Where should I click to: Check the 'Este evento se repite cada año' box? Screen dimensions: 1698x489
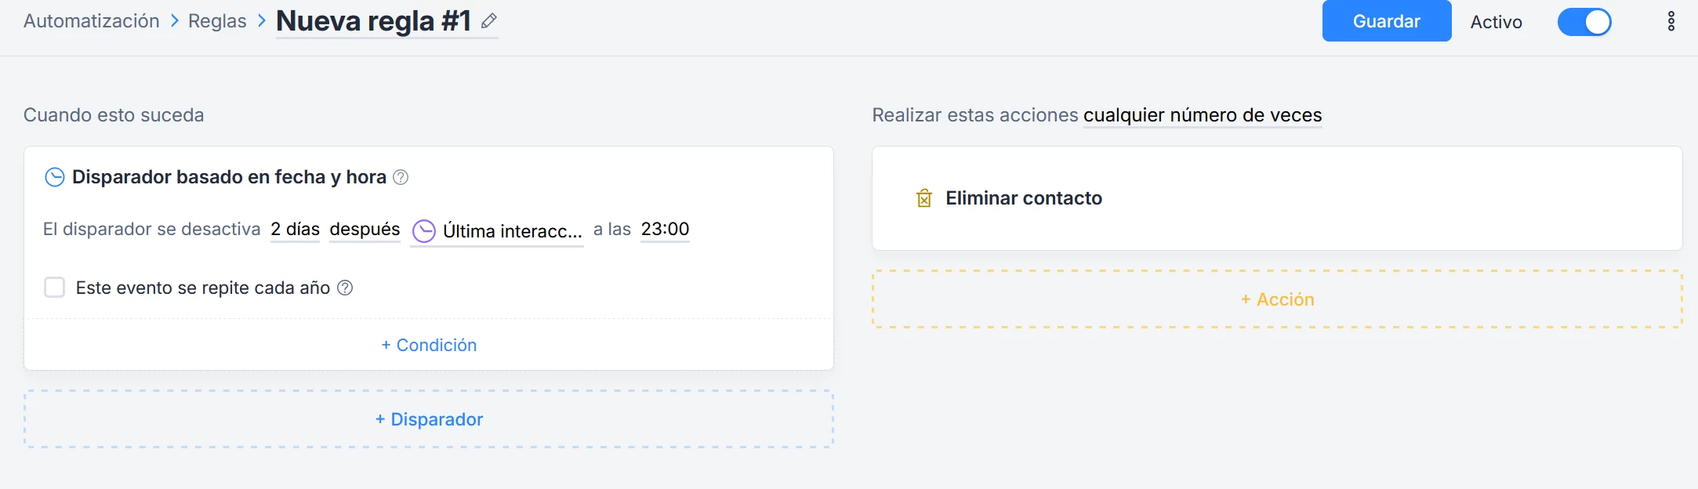click(55, 288)
